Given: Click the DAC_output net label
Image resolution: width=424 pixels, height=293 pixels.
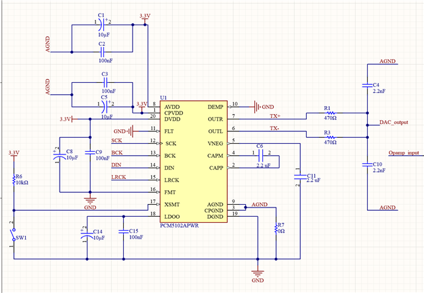Looking at the screenshot, I should point(394,122).
